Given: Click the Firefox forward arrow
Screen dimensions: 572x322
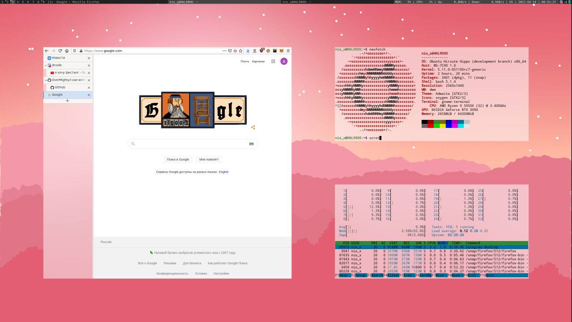Looking at the screenshot, I should tap(53, 51).
